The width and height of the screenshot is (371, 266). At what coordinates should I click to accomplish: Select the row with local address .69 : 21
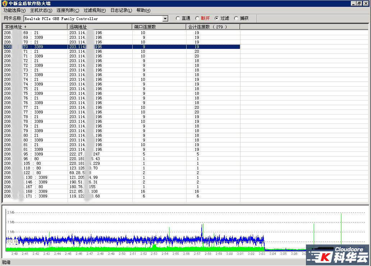pyautogui.click(x=122, y=33)
